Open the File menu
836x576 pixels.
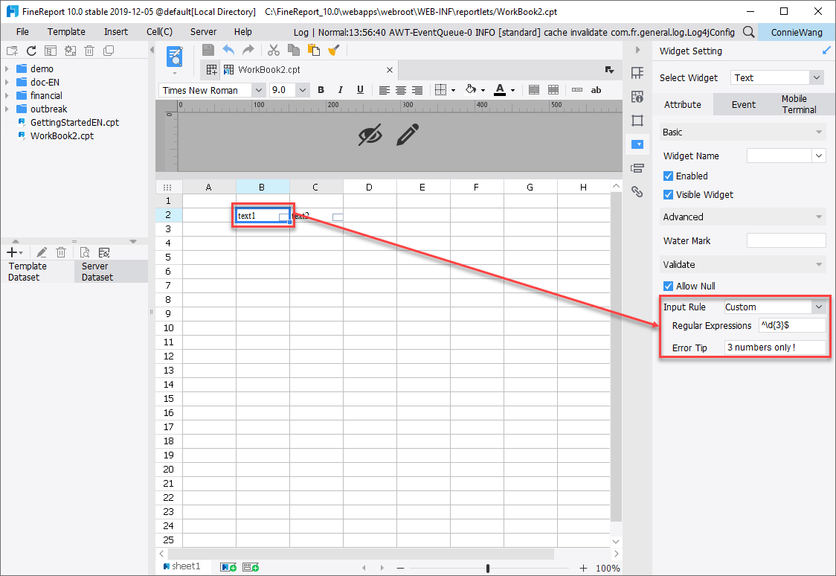pos(22,32)
